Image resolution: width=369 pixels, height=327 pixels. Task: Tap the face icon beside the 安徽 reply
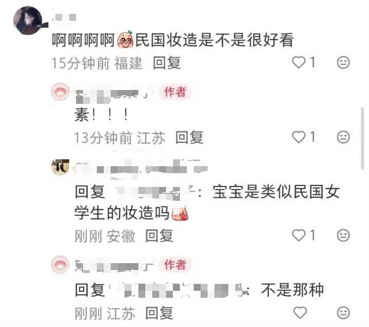pos(343,235)
